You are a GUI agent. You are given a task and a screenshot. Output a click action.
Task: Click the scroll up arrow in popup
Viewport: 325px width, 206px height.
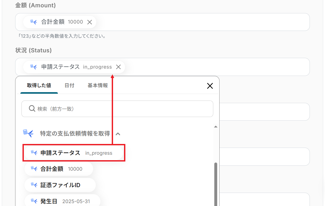coord(216,127)
